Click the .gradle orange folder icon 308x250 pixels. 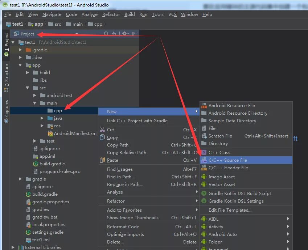click(29, 50)
